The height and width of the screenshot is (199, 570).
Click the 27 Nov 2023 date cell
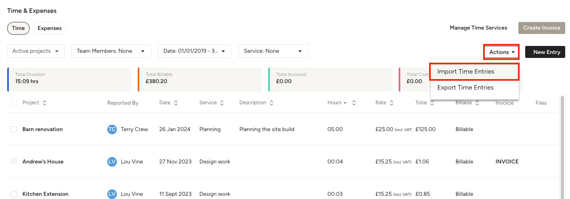[175, 161]
